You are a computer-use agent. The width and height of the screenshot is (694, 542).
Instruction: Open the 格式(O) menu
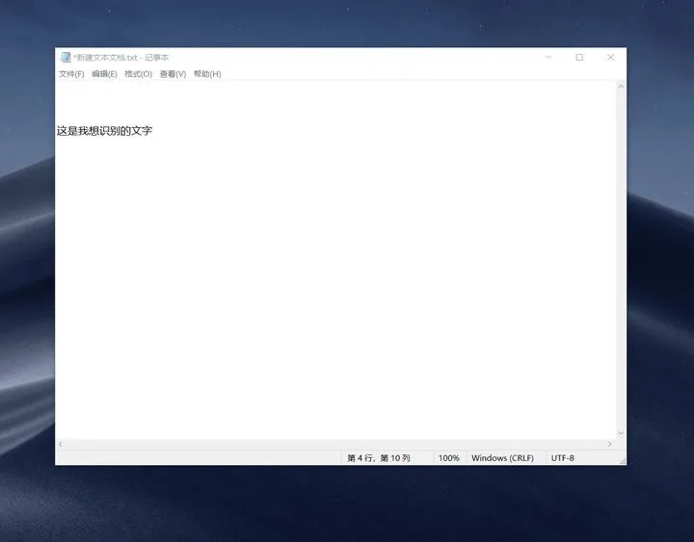pos(138,74)
